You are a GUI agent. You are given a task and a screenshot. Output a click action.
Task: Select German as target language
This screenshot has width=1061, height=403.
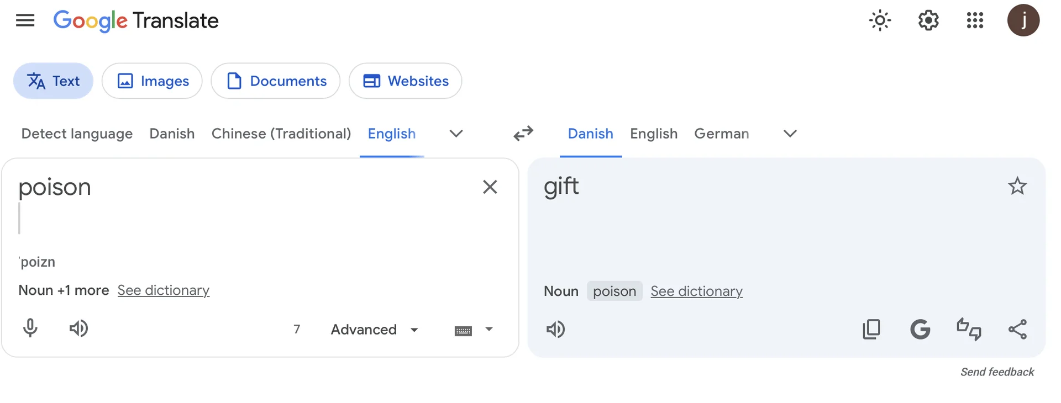722,134
